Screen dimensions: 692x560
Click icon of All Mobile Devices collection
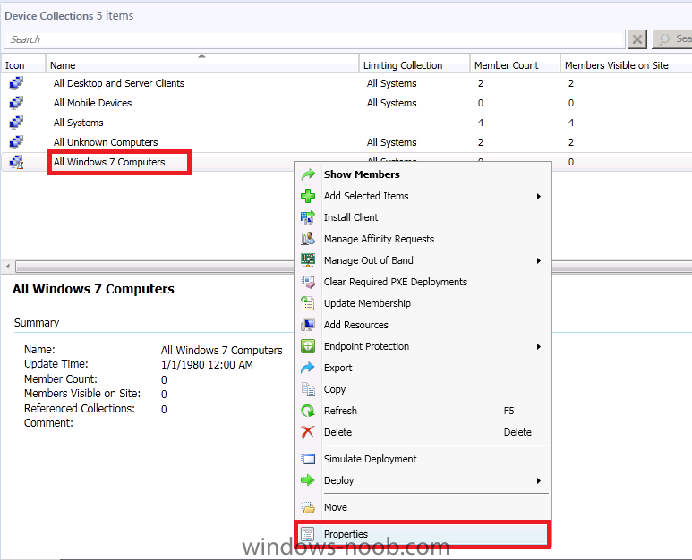(x=16, y=103)
